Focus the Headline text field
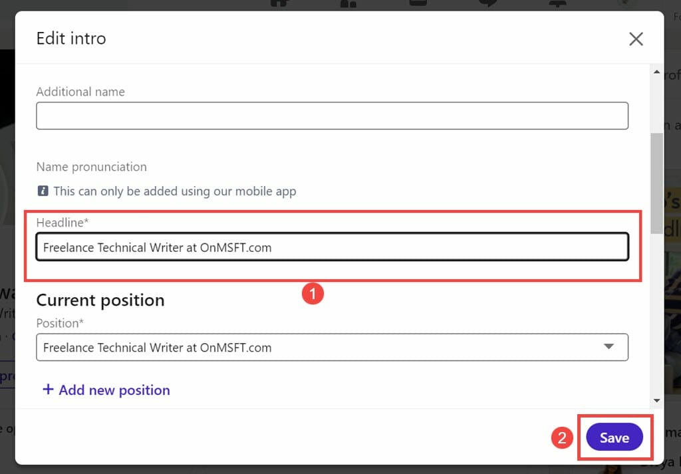Screen dimensions: 681x474 pyautogui.click(x=333, y=247)
